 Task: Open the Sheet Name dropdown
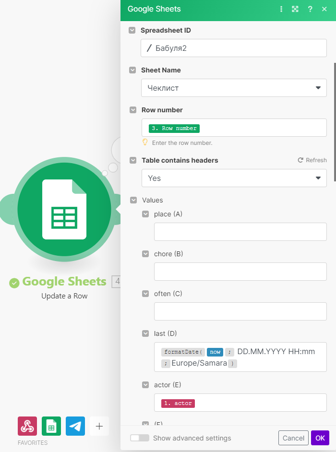click(234, 88)
